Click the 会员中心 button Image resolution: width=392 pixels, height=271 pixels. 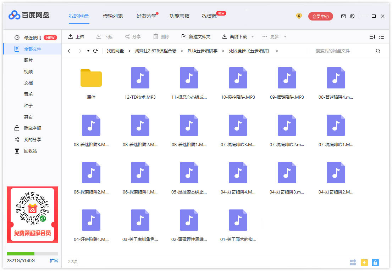321,16
